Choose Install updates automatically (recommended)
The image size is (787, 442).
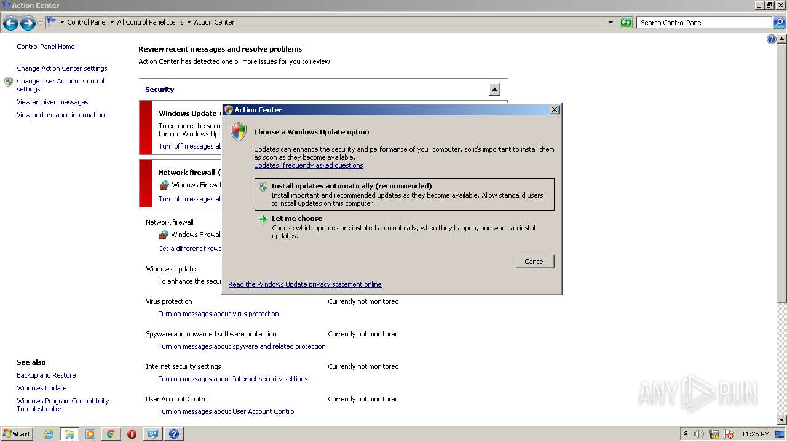pyautogui.click(x=404, y=194)
